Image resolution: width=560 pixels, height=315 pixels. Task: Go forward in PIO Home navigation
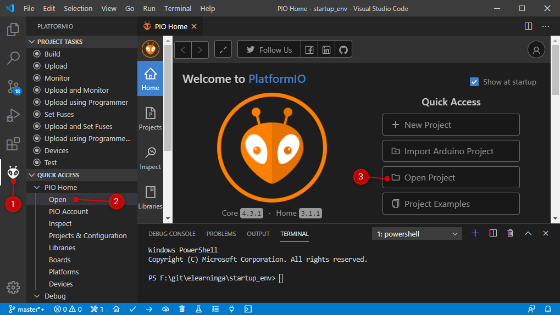click(200, 49)
